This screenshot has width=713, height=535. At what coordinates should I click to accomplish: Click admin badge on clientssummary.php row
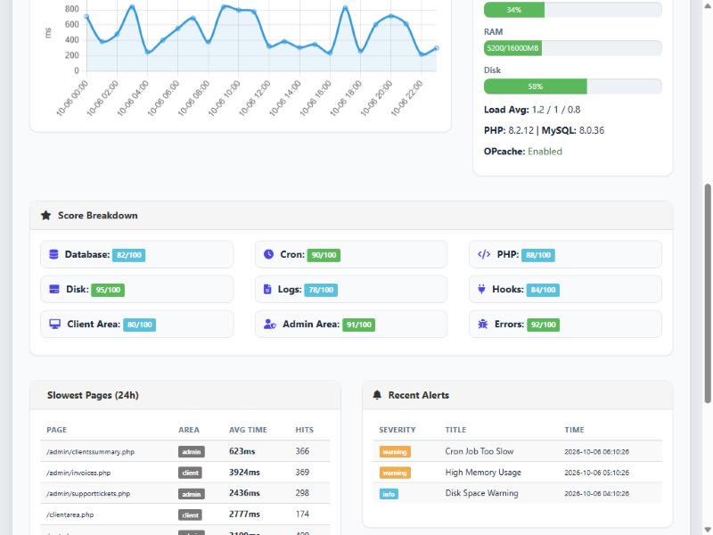(192, 452)
